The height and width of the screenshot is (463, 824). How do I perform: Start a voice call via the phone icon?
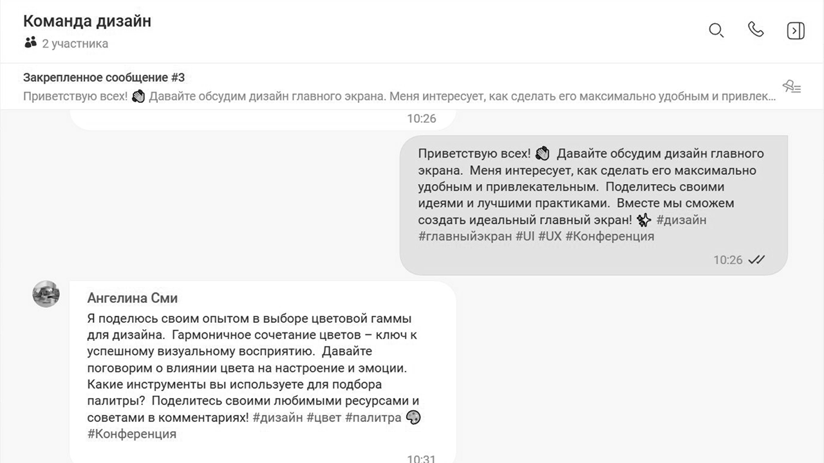pyautogui.click(x=756, y=30)
